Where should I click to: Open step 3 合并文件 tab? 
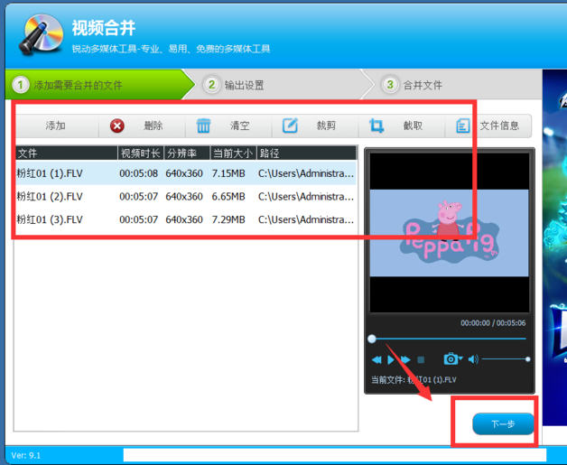[x=454, y=85]
